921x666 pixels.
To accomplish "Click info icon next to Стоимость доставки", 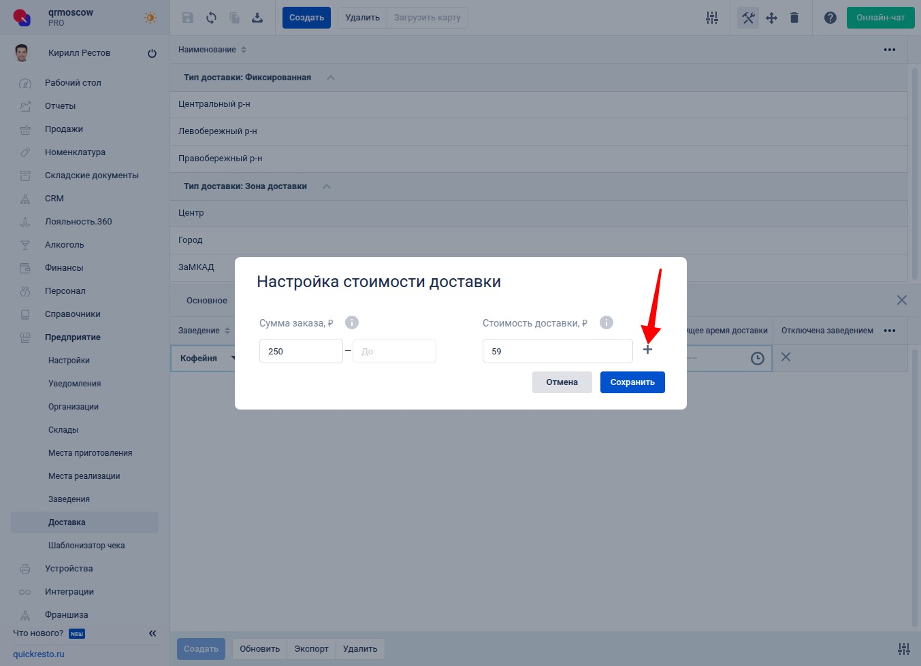I will [607, 322].
